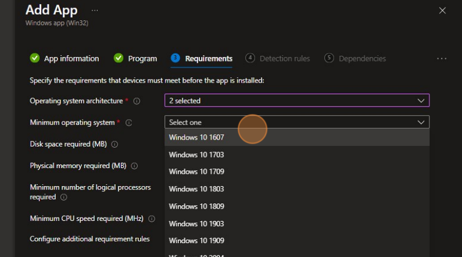Pick Windows 10 1709 from list

pyautogui.click(x=196, y=172)
